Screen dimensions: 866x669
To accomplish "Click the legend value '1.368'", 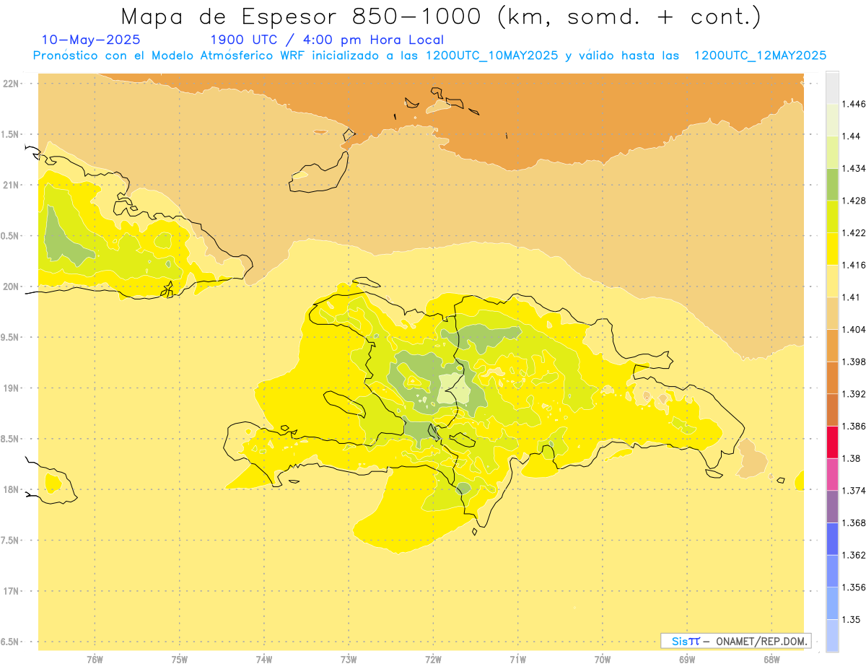I will point(855,522).
